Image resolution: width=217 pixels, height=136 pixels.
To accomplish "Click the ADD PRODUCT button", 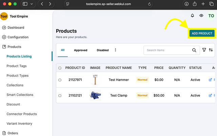I will click(x=202, y=33).
